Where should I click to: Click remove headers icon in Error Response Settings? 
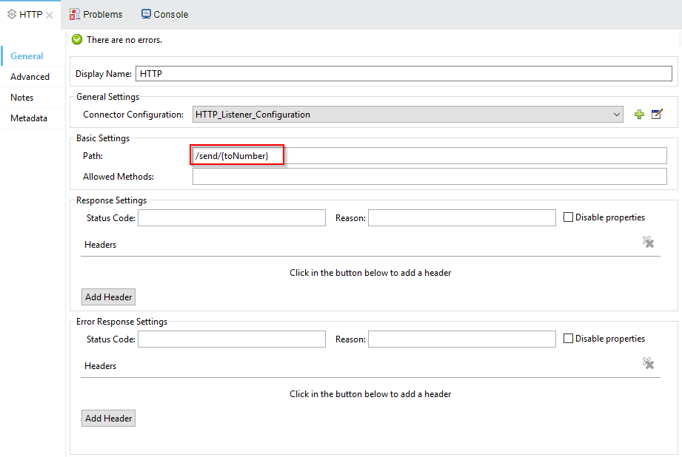[x=648, y=363]
